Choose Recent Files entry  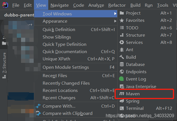(x=76, y=75)
